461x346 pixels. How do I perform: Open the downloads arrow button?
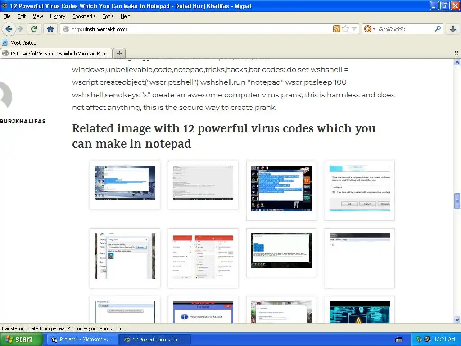pos(453,29)
